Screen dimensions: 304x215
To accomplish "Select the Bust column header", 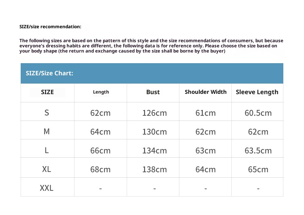I will pyautogui.click(x=153, y=92).
